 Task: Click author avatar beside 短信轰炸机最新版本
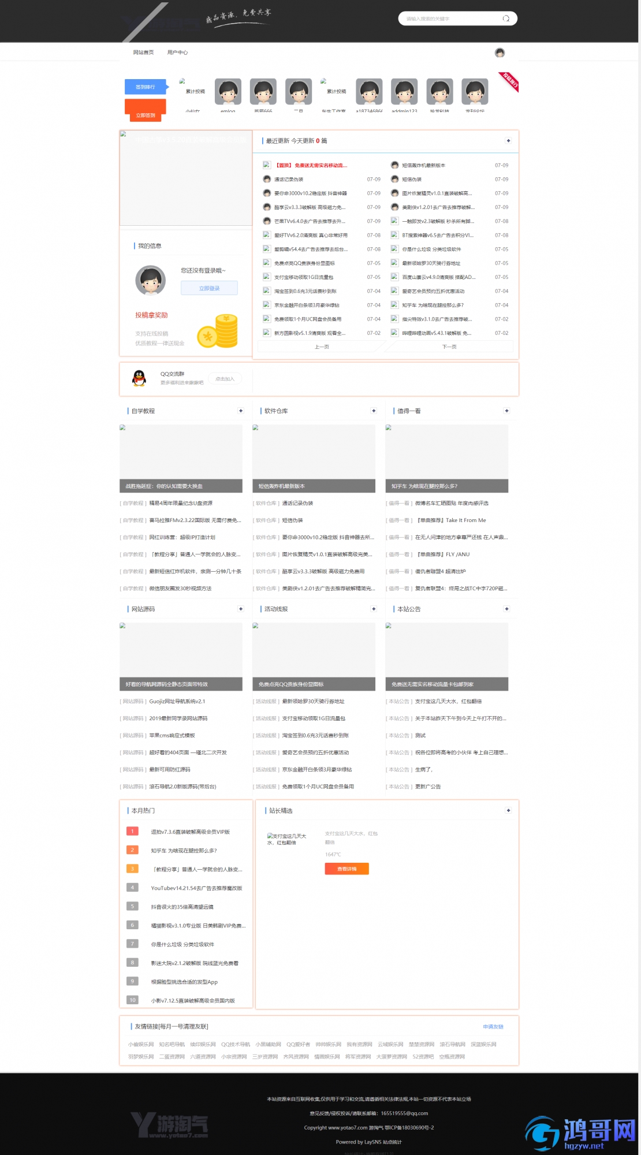point(395,165)
